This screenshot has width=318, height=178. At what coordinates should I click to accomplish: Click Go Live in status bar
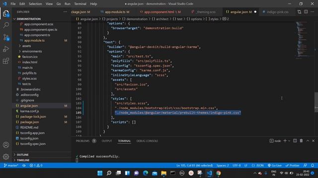(x=275, y=165)
